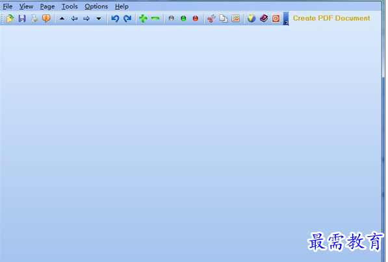Click the blue redo arrow icon
Screen dimensions: 388x262
(x=127, y=19)
